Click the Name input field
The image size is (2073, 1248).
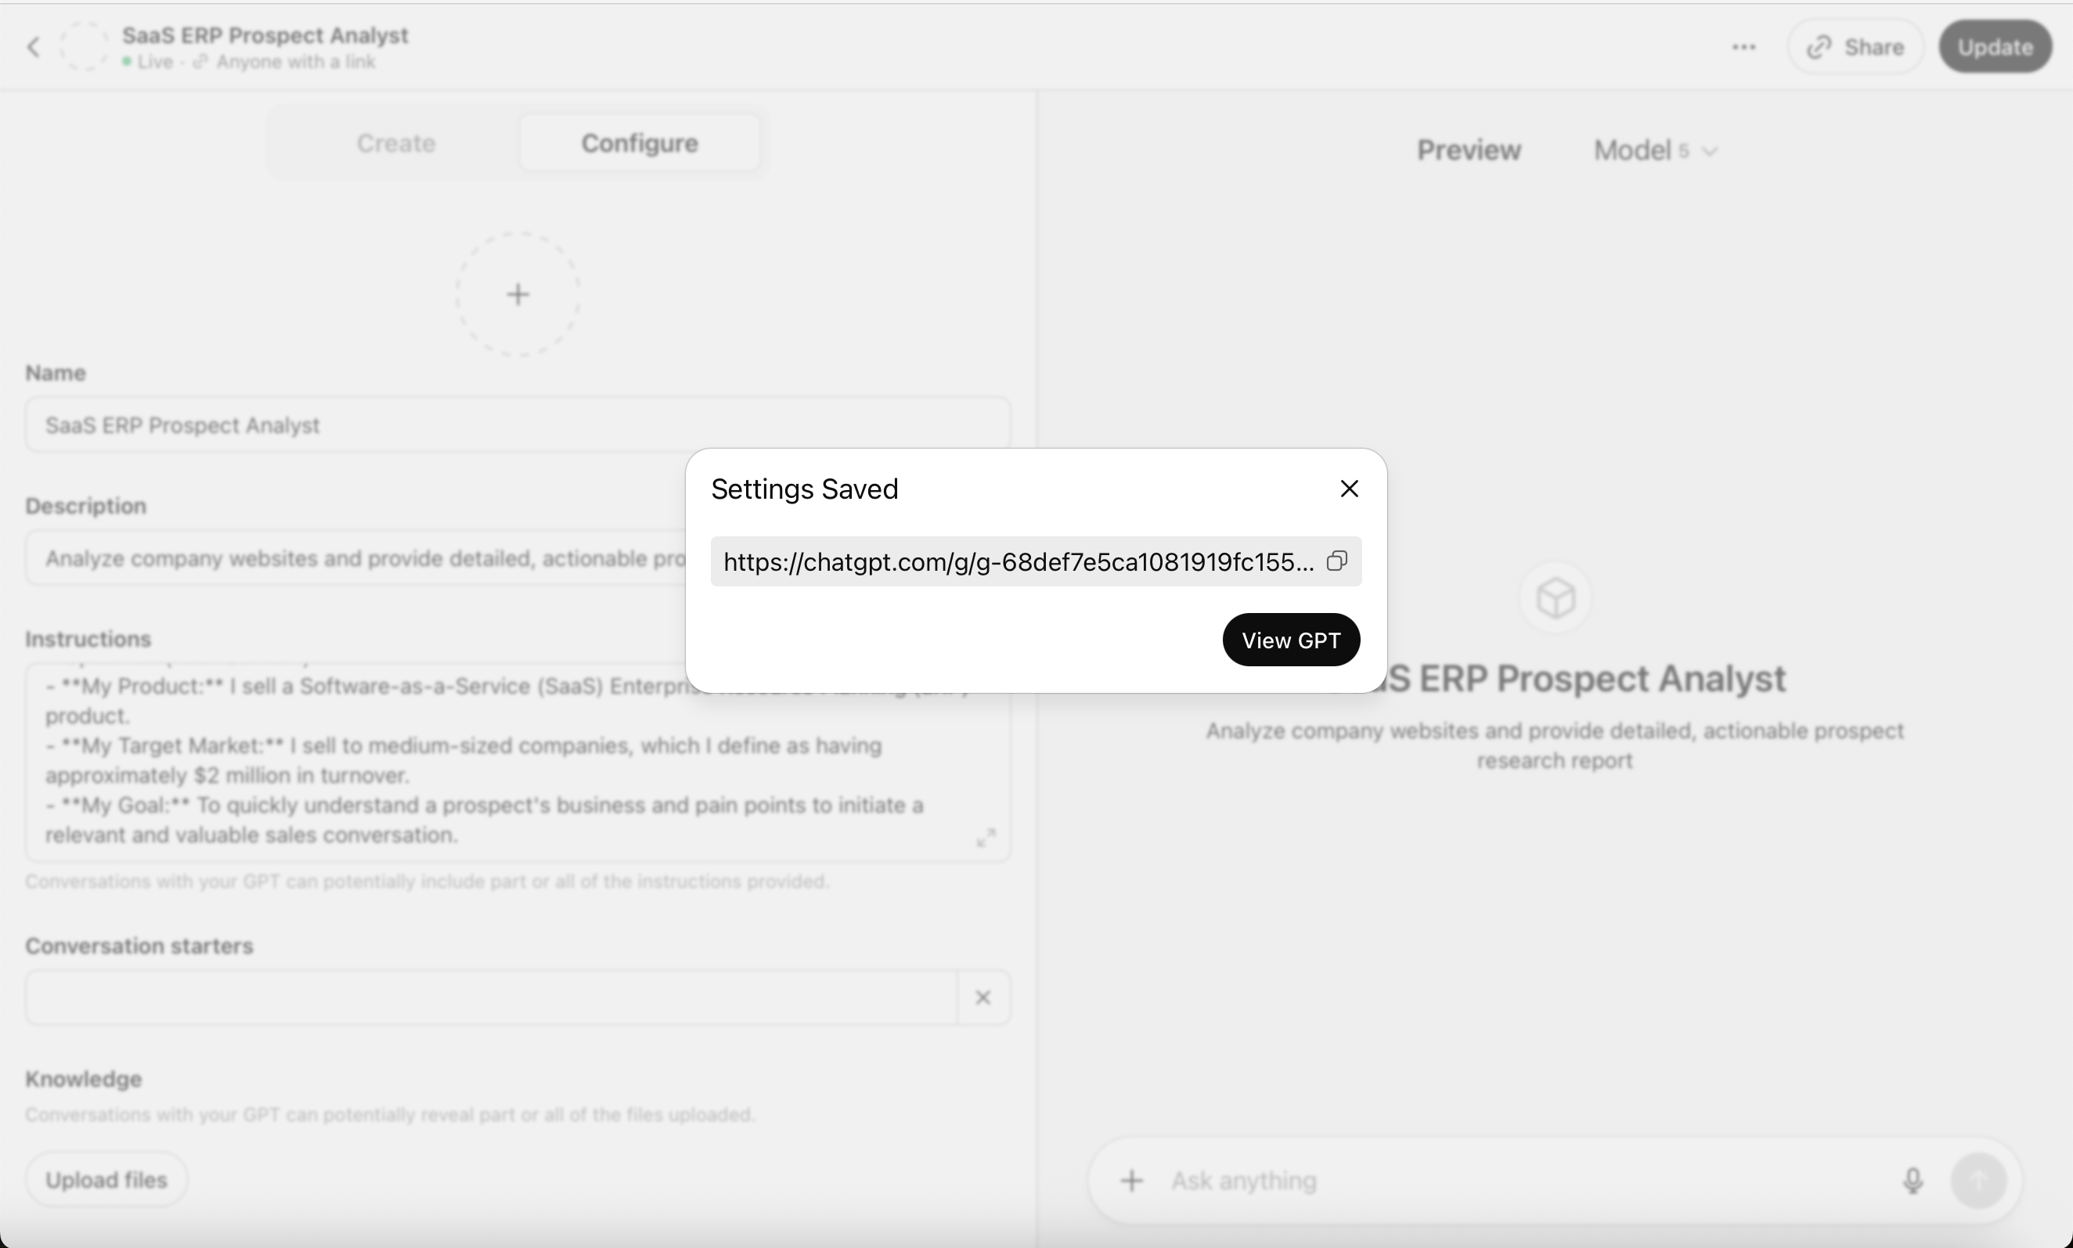tap(517, 424)
